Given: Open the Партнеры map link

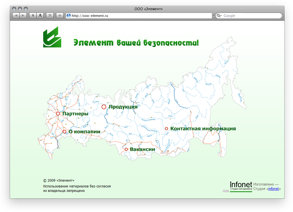Looking at the screenshot, I should [75, 114].
